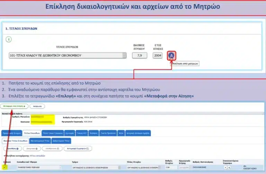Click 'Μεταφορά στην Αίτηση' button
This screenshot has height=174, width=266.
pyautogui.click(x=14, y=106)
